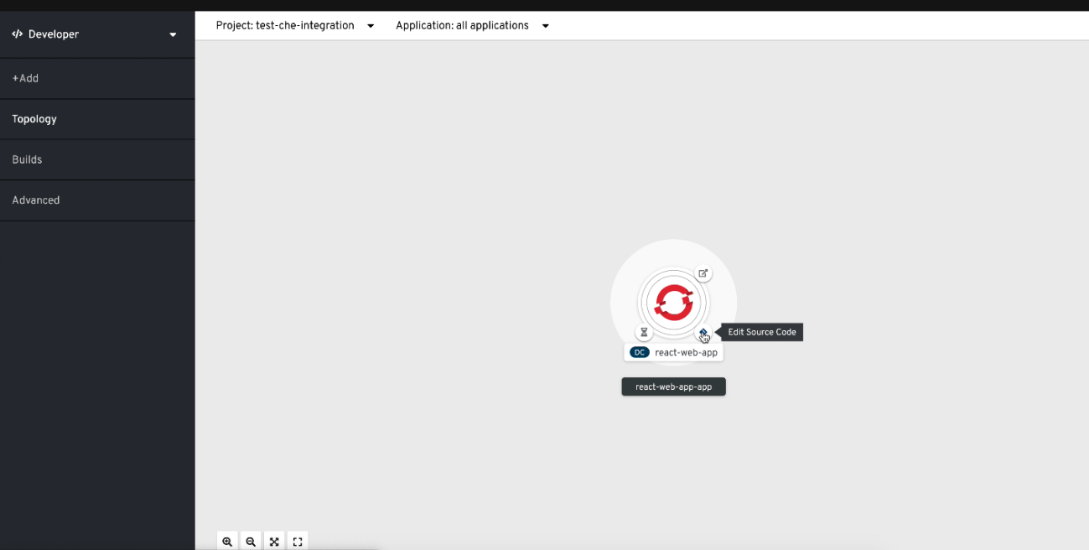Open the Developer perspective switcher chevron

[173, 34]
